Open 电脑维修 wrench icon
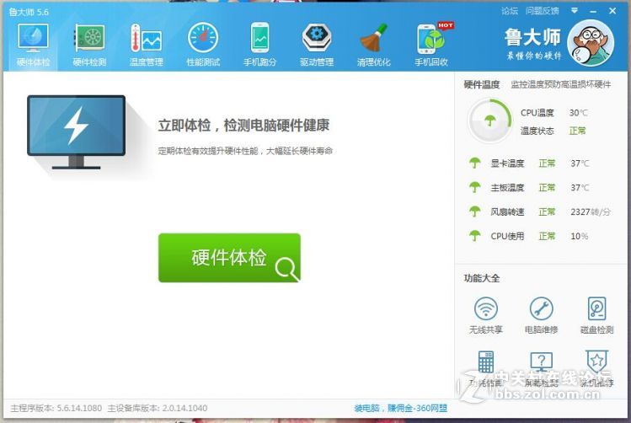The image size is (631, 423). [x=541, y=308]
